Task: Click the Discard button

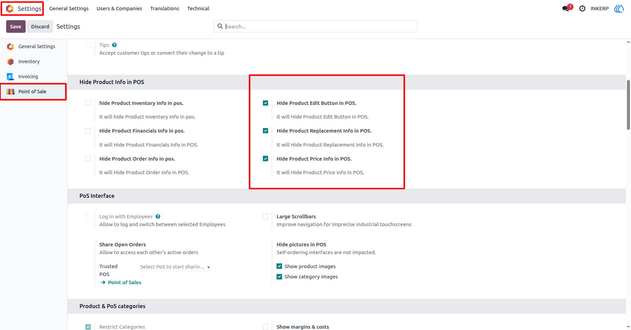Action: click(x=40, y=27)
